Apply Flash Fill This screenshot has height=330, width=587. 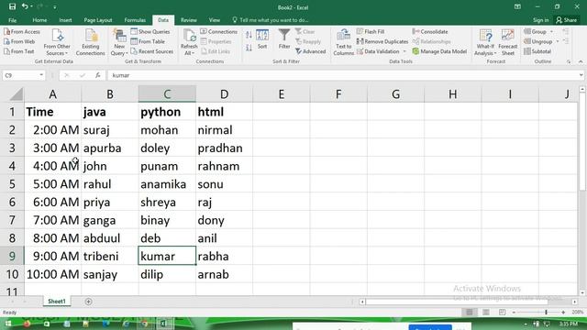[371, 32]
